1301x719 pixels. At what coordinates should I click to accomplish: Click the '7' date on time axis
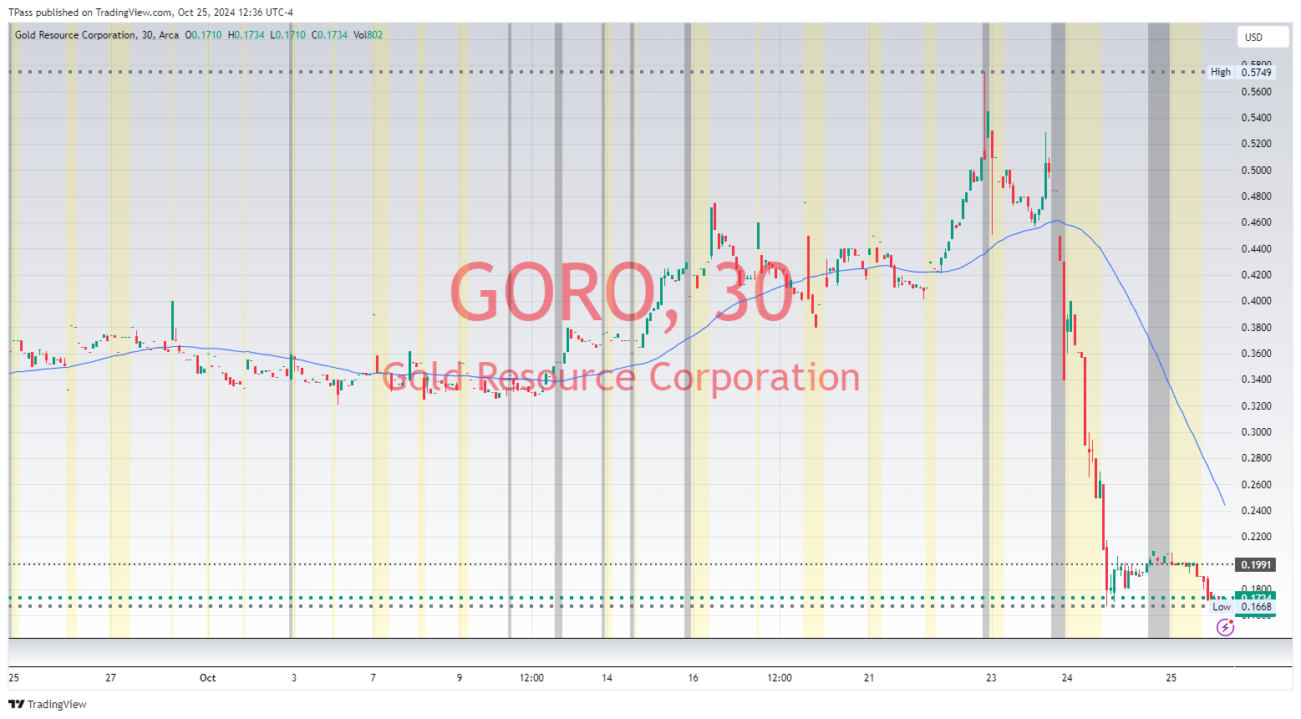[x=374, y=678]
